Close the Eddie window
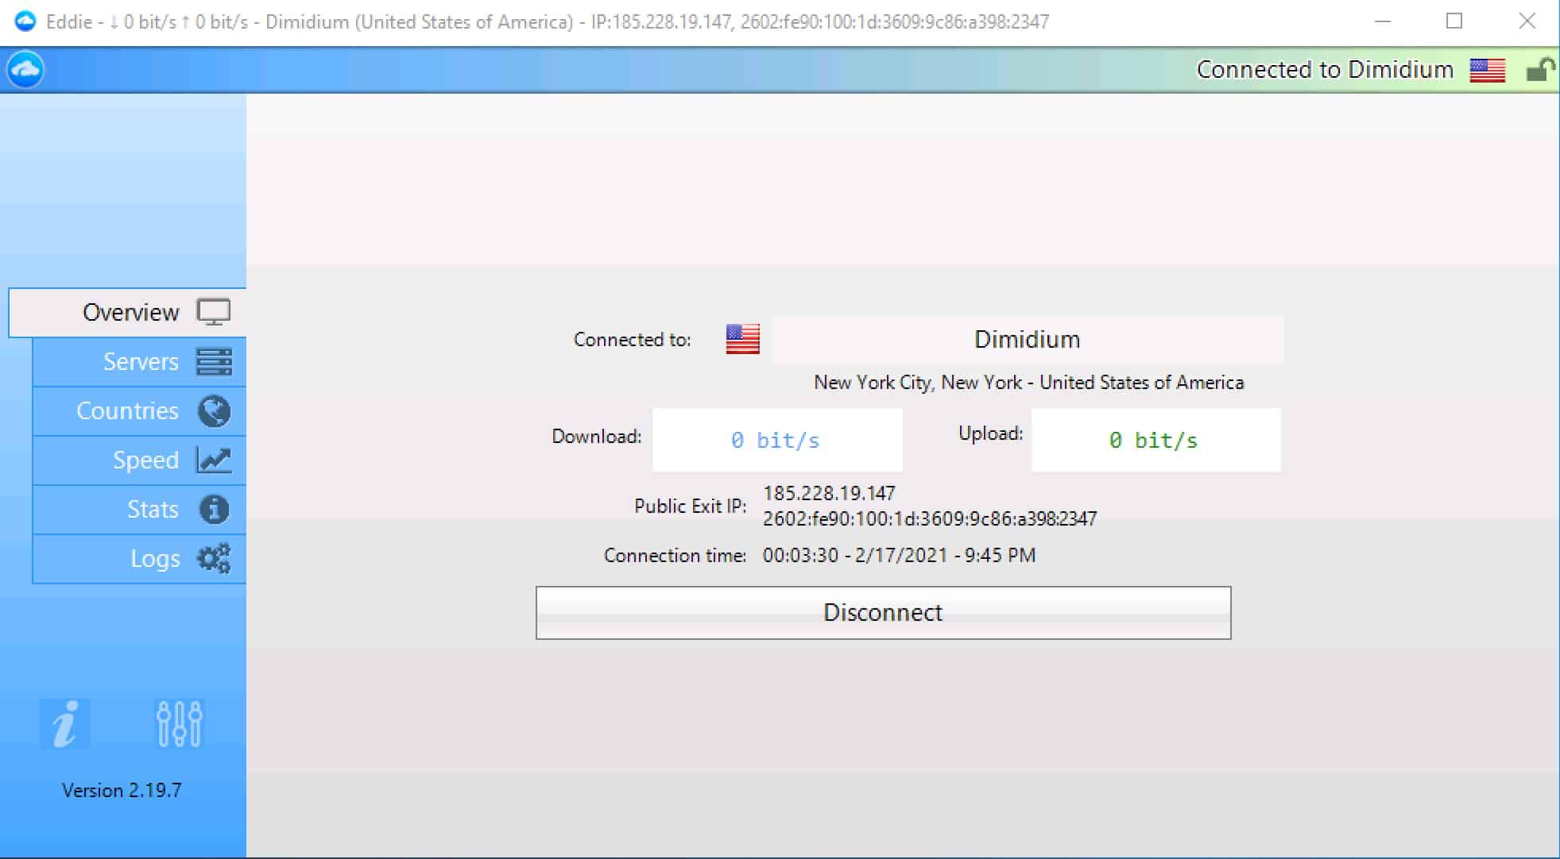Image resolution: width=1560 pixels, height=859 pixels. [1527, 21]
